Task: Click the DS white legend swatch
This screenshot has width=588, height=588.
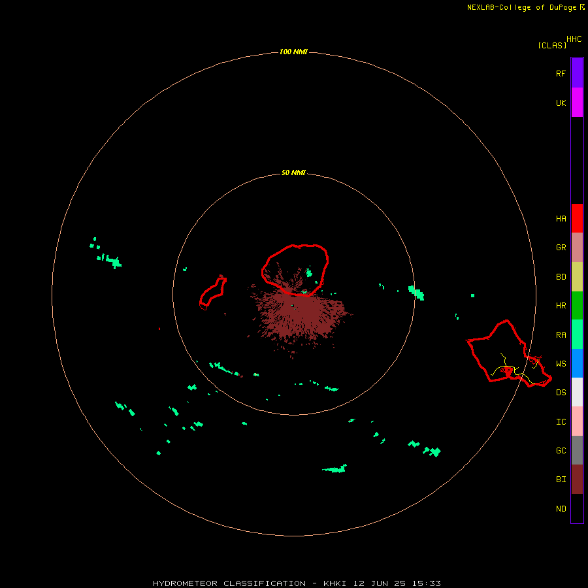Action: click(x=577, y=392)
